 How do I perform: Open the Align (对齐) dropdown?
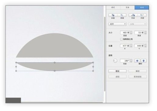click(x=117, y=24)
